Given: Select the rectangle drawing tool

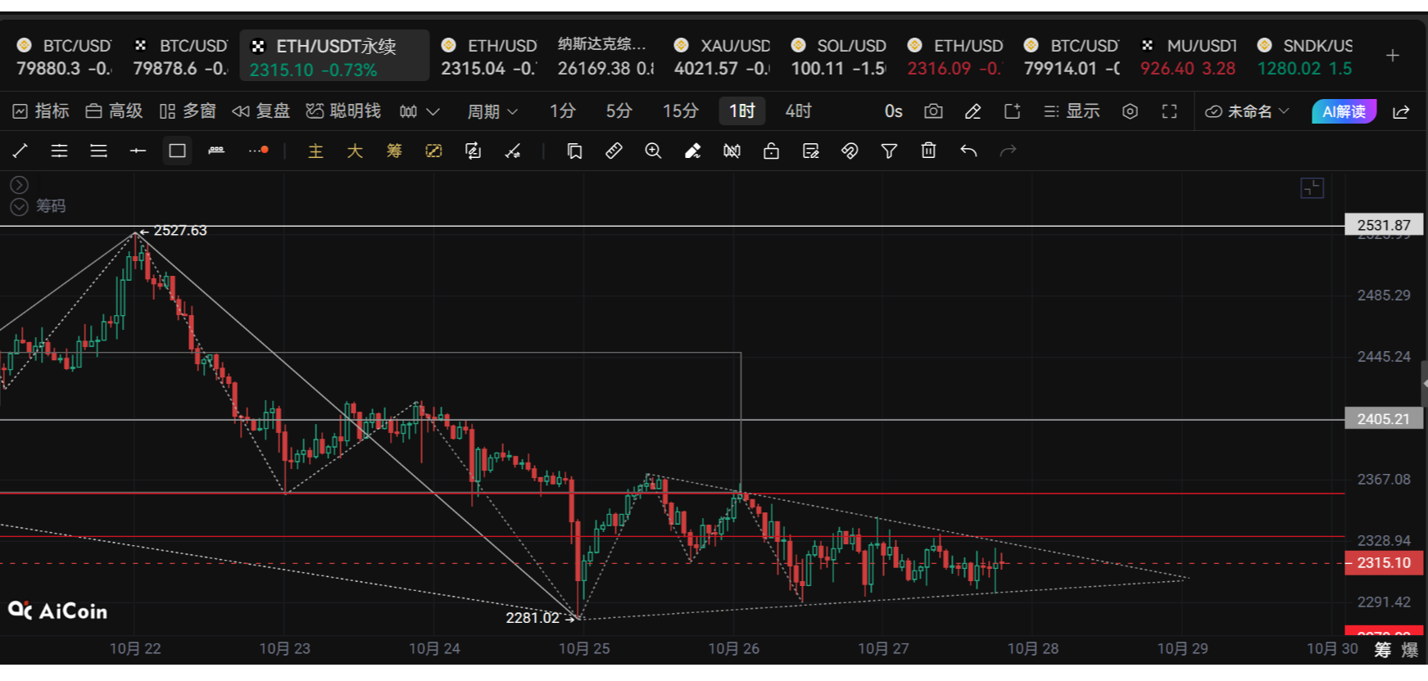Looking at the screenshot, I should pos(177,151).
